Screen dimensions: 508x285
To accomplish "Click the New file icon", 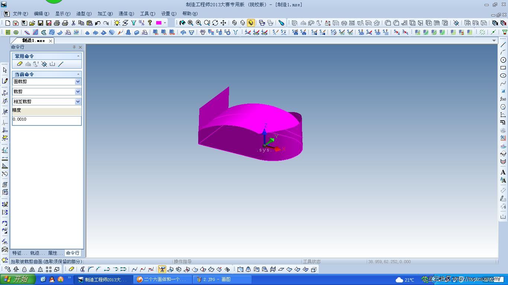I will 8,23.
